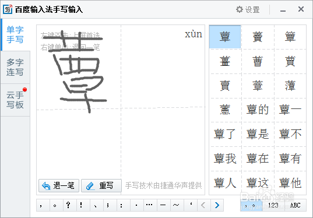Switch to 单字手写 tab
This screenshot has width=313, height=218.
click(x=15, y=34)
